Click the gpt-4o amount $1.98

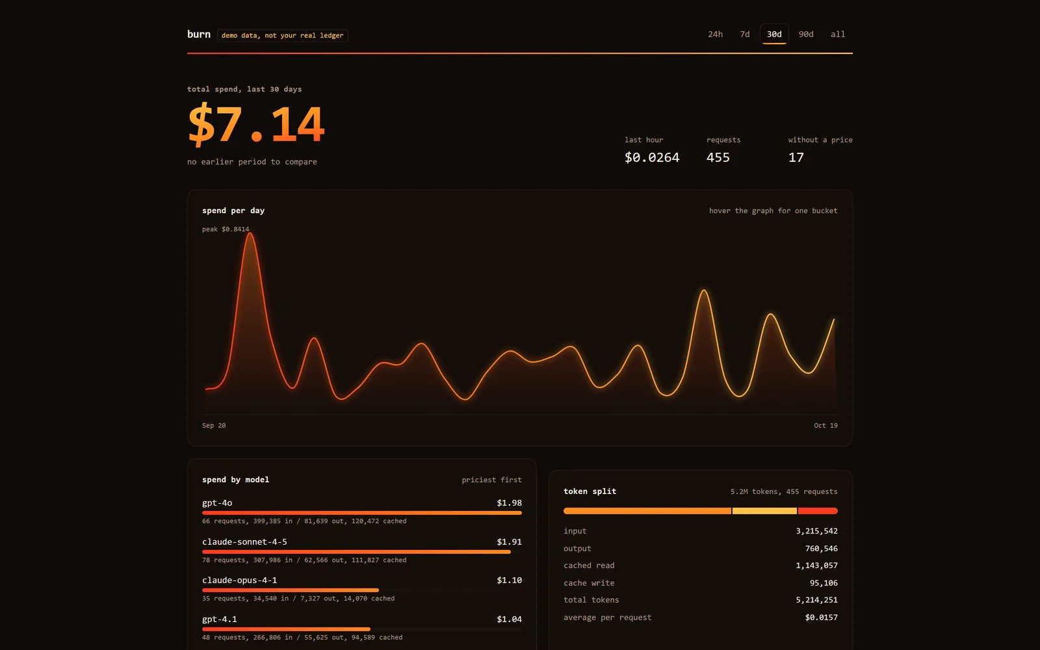point(509,503)
